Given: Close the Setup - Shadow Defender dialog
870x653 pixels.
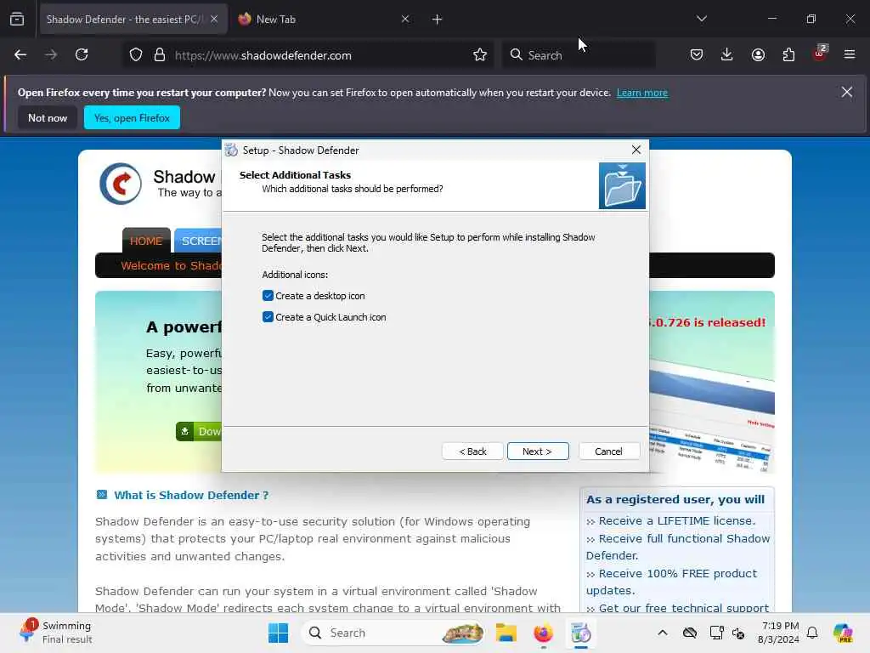Looking at the screenshot, I should 636,150.
